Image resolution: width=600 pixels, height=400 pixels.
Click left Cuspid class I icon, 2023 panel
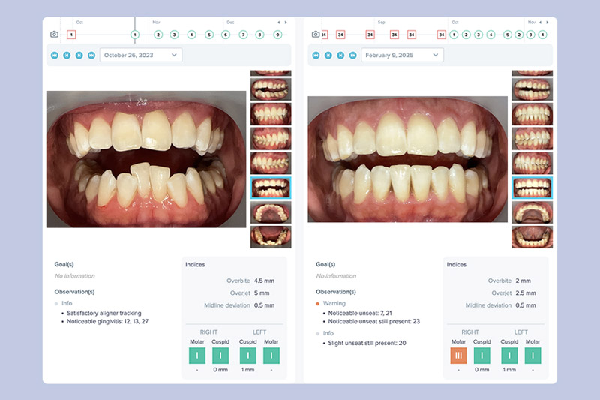[248, 356]
